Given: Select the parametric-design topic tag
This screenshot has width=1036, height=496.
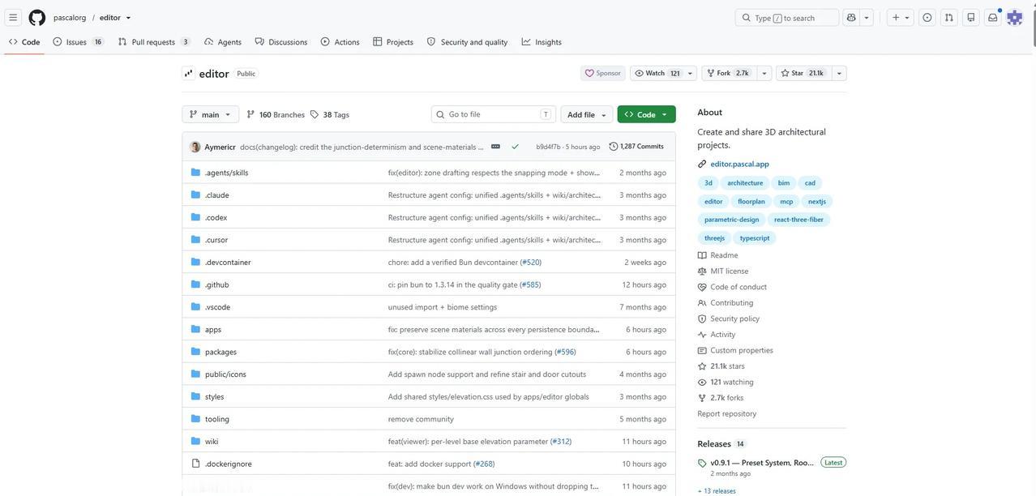Looking at the screenshot, I should pyautogui.click(x=731, y=220).
